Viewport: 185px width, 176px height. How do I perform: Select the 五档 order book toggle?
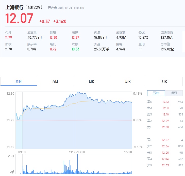(x=156, y=93)
